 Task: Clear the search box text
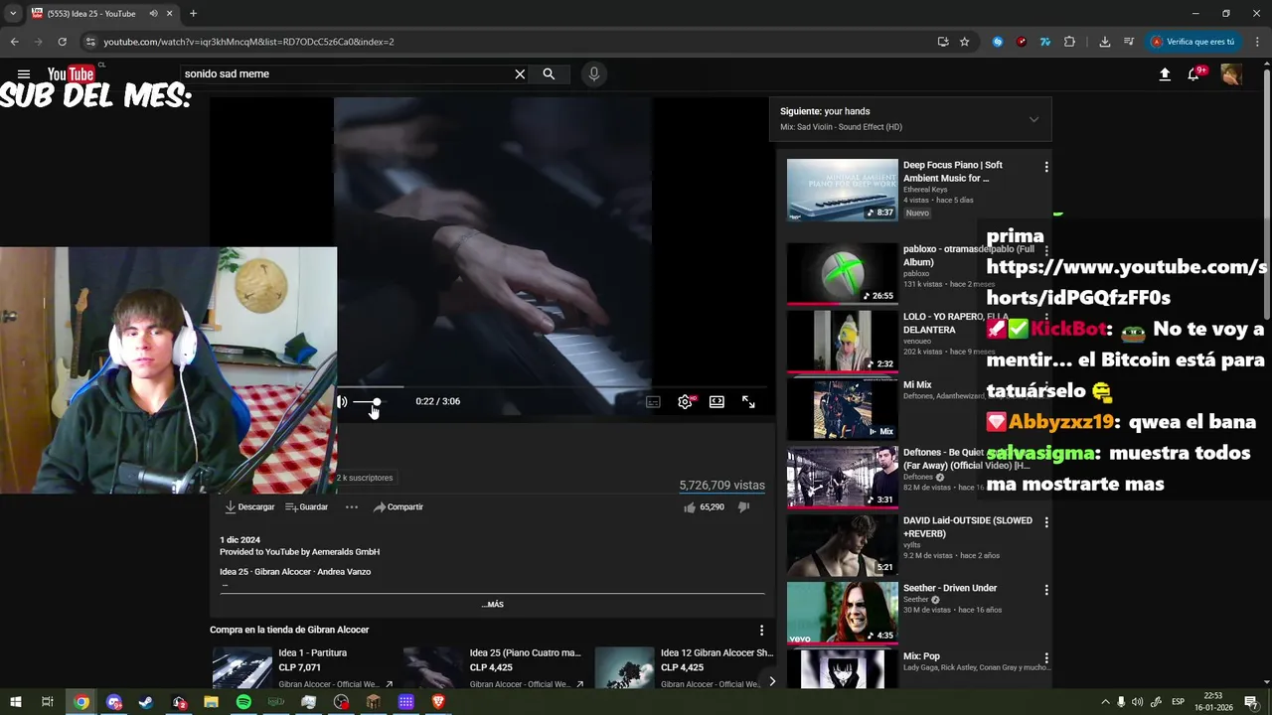[x=520, y=73]
